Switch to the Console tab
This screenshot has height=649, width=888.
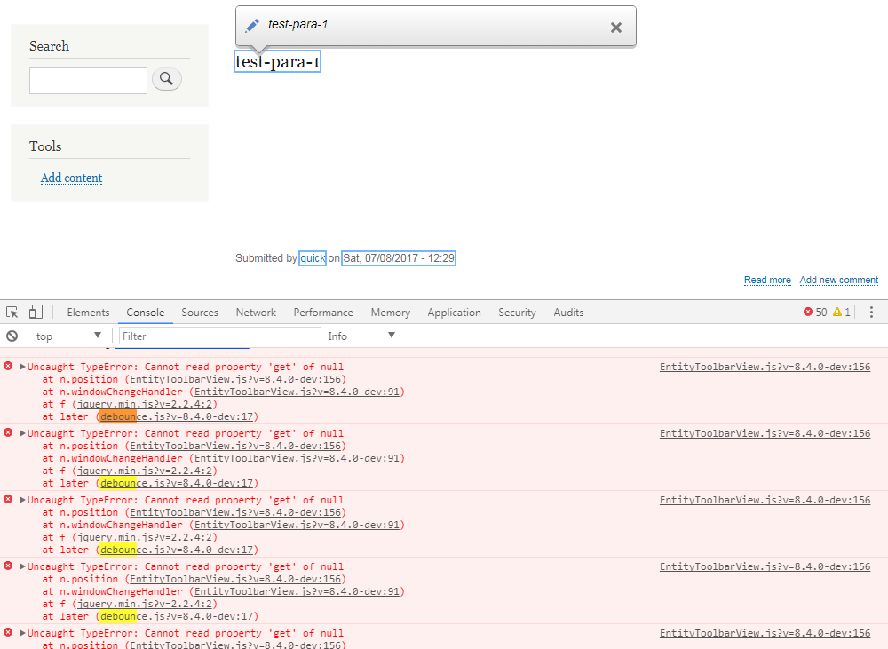(x=146, y=312)
